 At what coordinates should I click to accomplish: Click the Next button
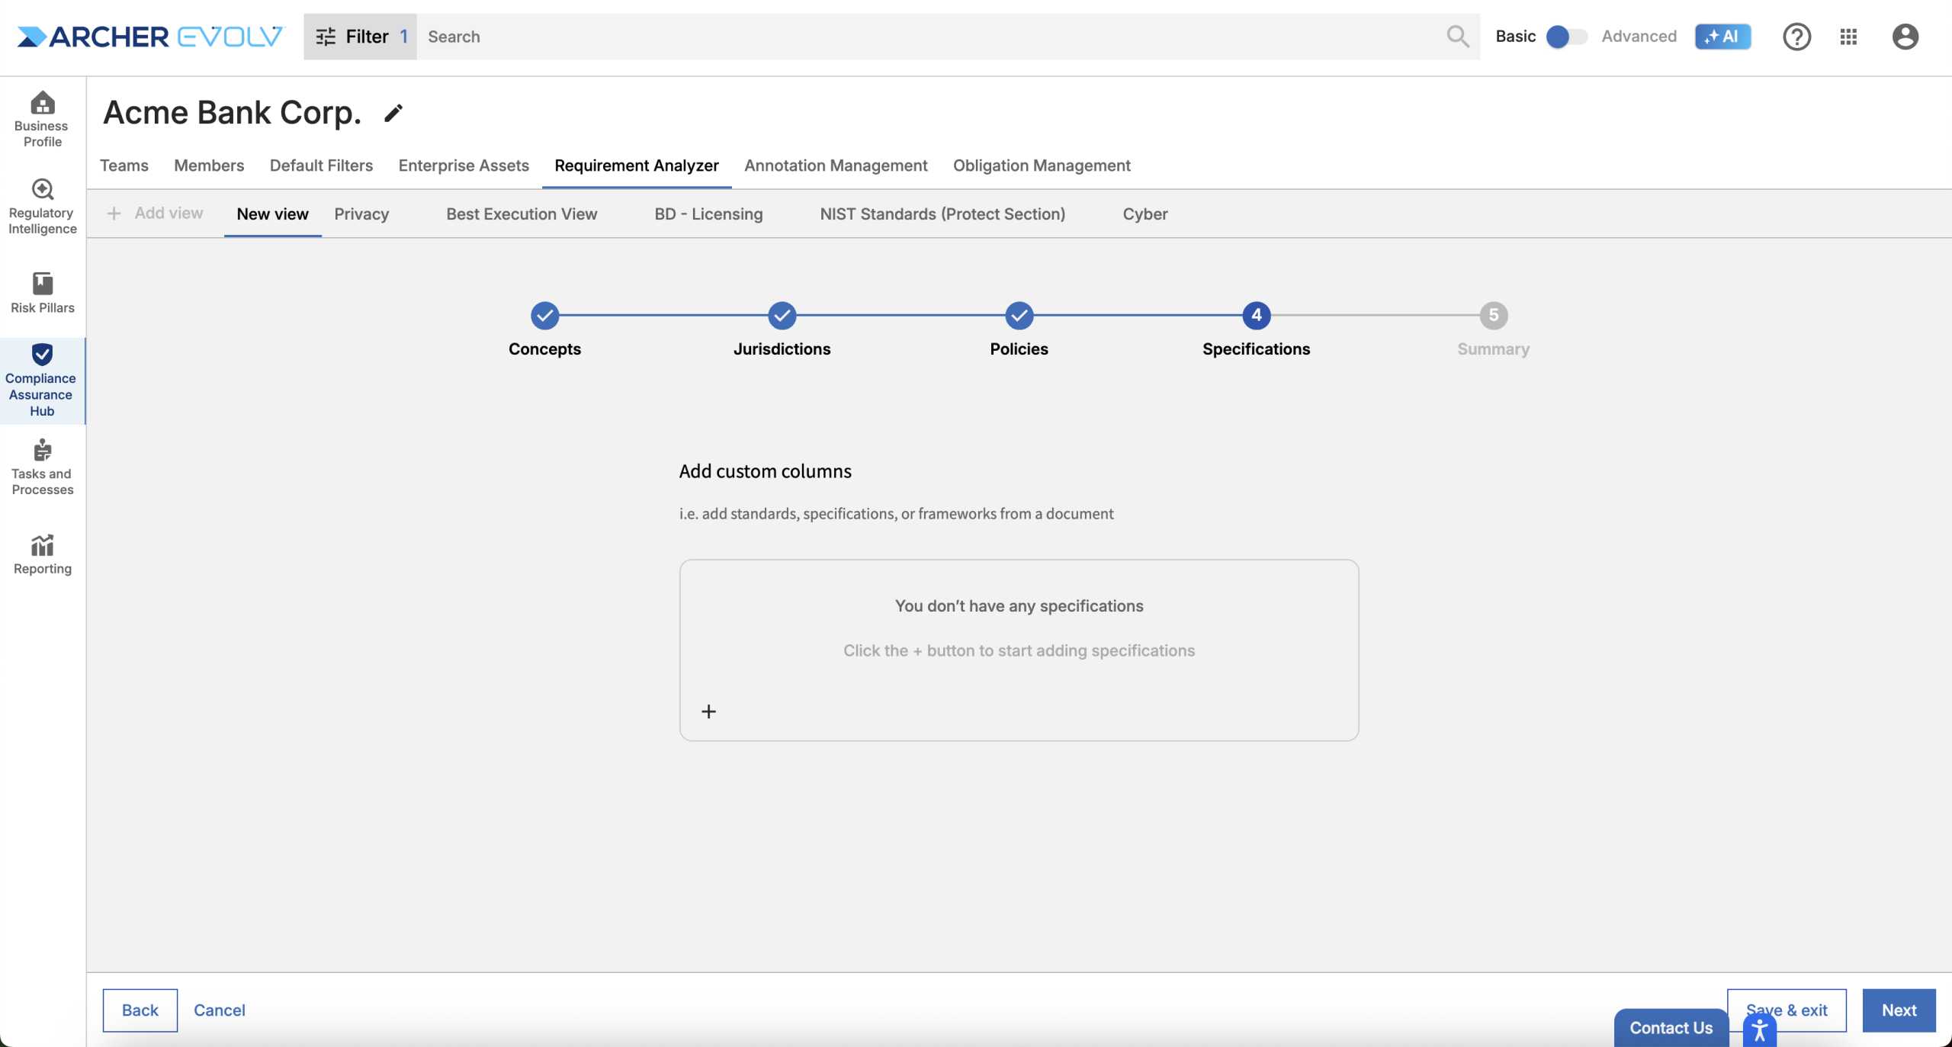pos(1898,1010)
